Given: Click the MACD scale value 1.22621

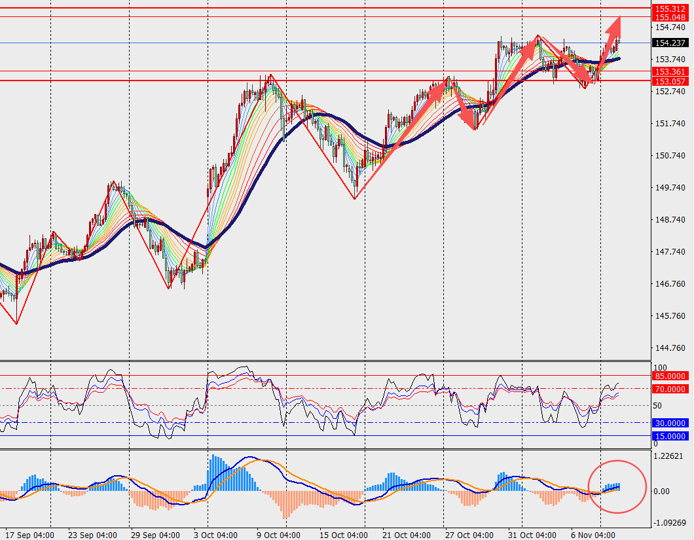Looking at the screenshot, I should click(x=670, y=456).
